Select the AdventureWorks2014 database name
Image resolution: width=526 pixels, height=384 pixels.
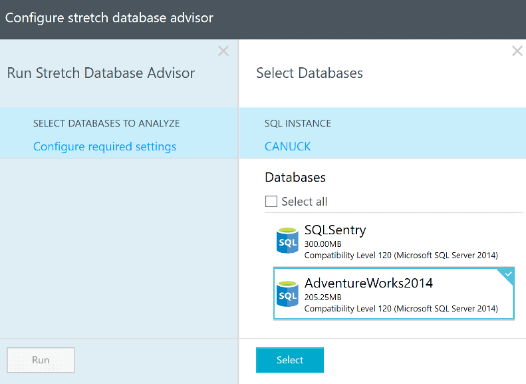click(x=368, y=283)
